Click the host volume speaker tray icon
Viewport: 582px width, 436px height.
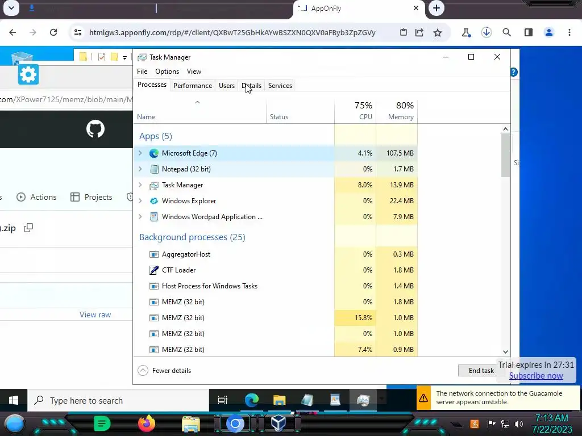(519, 424)
